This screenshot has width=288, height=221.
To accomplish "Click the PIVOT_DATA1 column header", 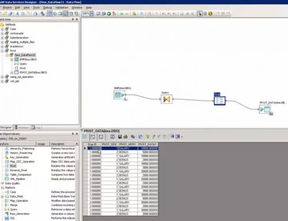I will point(147,144).
